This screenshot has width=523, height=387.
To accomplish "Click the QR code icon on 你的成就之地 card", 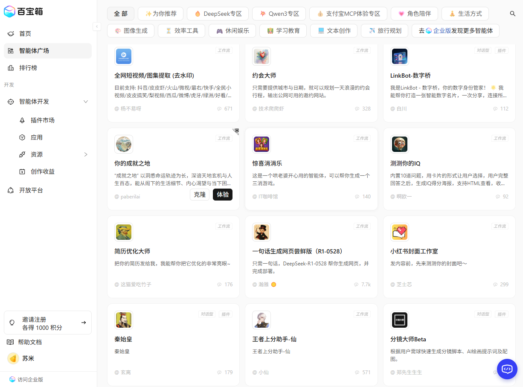I will click(235, 131).
